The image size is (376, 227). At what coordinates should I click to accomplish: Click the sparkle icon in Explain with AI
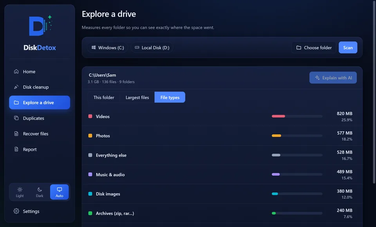point(317,78)
